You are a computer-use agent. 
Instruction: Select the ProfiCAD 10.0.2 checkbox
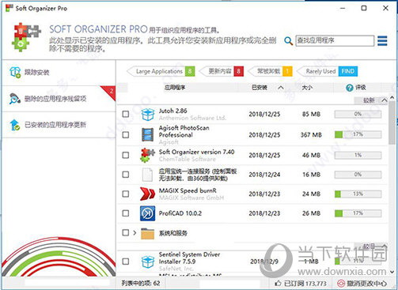pyautogui.click(x=126, y=213)
